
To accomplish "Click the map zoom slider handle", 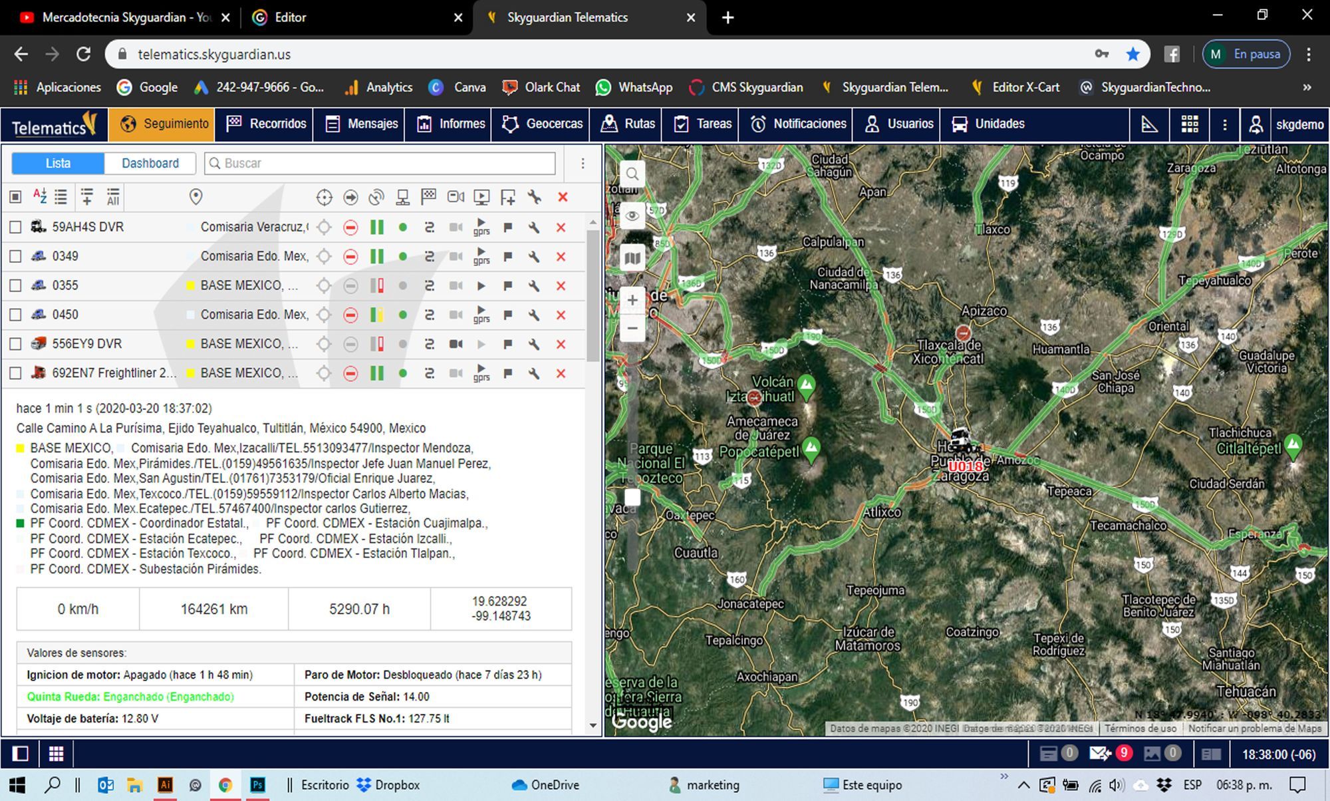I will [632, 497].
